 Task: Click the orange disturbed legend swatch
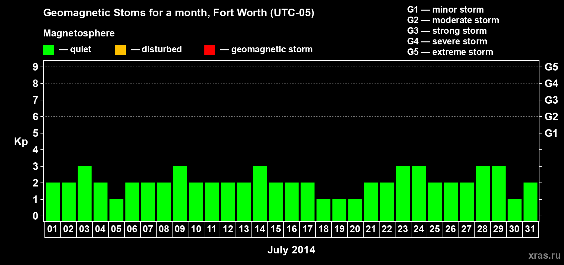[x=120, y=50]
